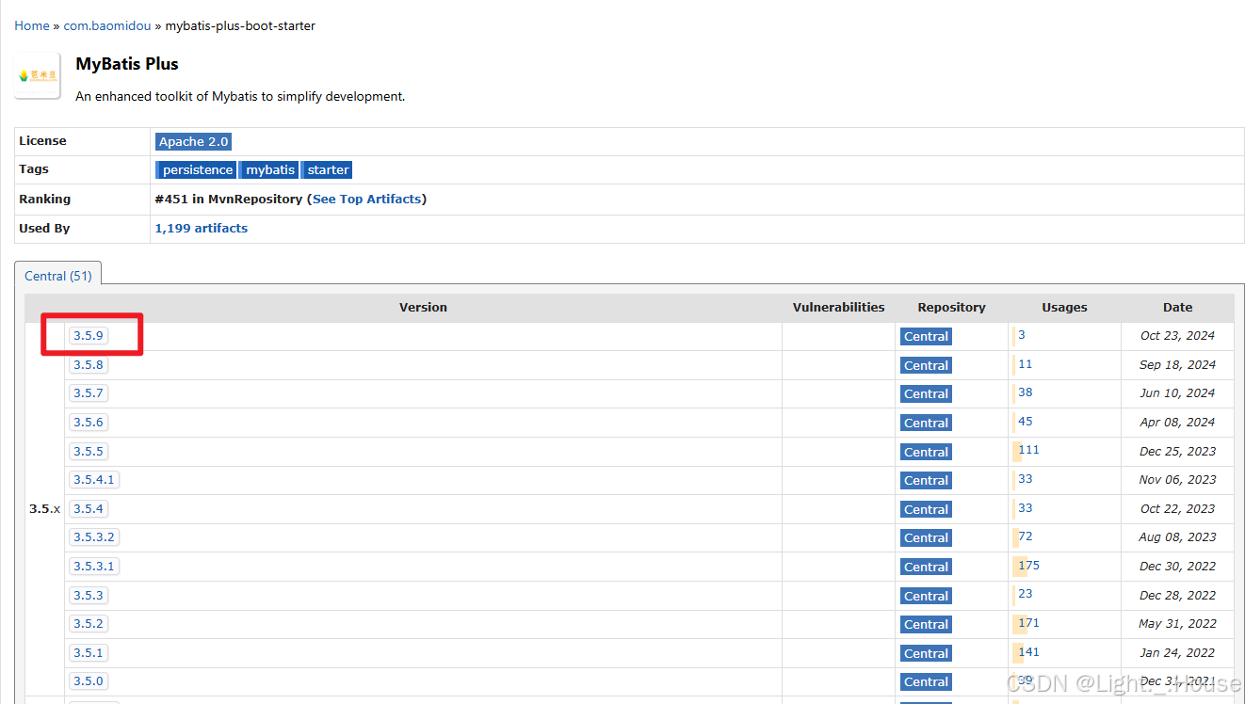Click the Vulnerabilities column header
Viewport: 1245px width, 704px height.
coord(838,307)
